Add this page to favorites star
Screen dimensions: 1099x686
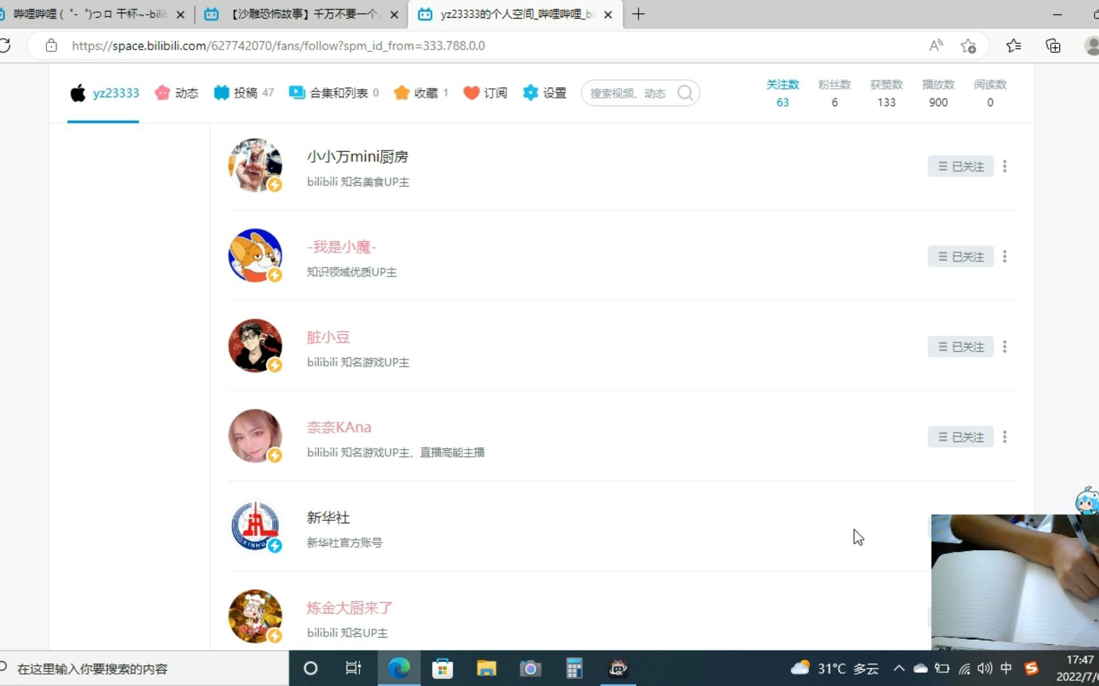[x=969, y=46]
